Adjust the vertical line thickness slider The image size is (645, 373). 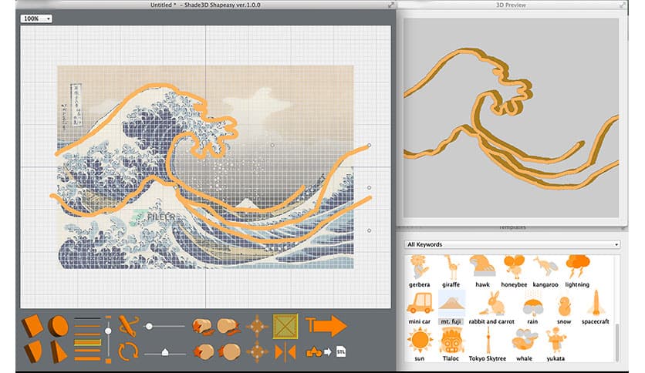click(x=108, y=331)
